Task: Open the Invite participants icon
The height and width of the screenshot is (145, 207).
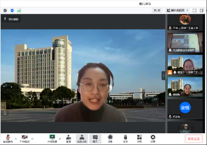Action: point(69,137)
